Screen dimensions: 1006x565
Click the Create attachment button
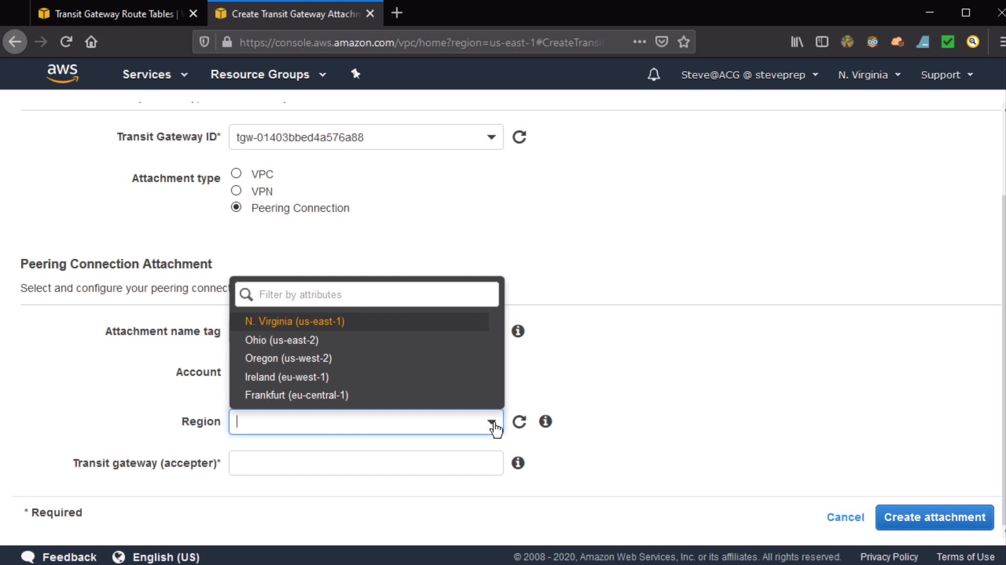tap(934, 517)
